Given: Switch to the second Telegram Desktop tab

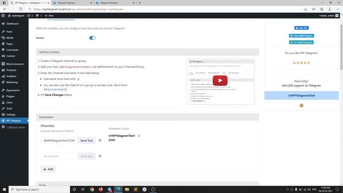Looking at the screenshot, I should click(115, 3).
